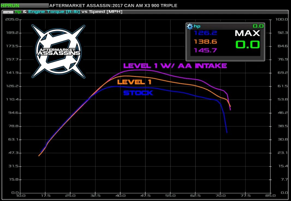
Task: Click the 7.7 torque axis tick label
Action: point(284,179)
